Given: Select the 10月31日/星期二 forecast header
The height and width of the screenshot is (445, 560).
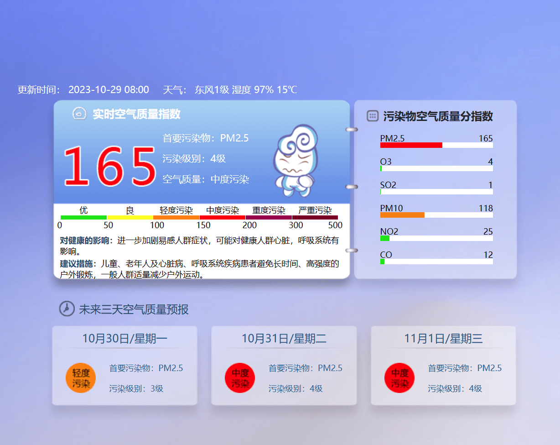Looking at the screenshot, I should click(x=284, y=339).
